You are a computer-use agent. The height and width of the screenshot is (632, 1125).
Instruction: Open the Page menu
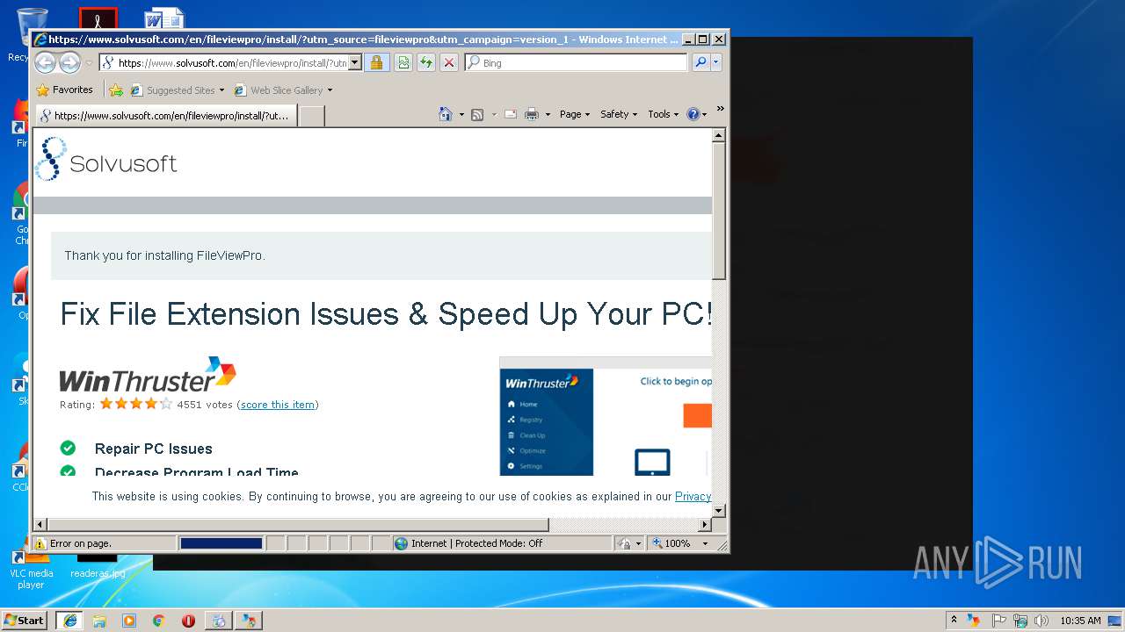click(x=575, y=114)
